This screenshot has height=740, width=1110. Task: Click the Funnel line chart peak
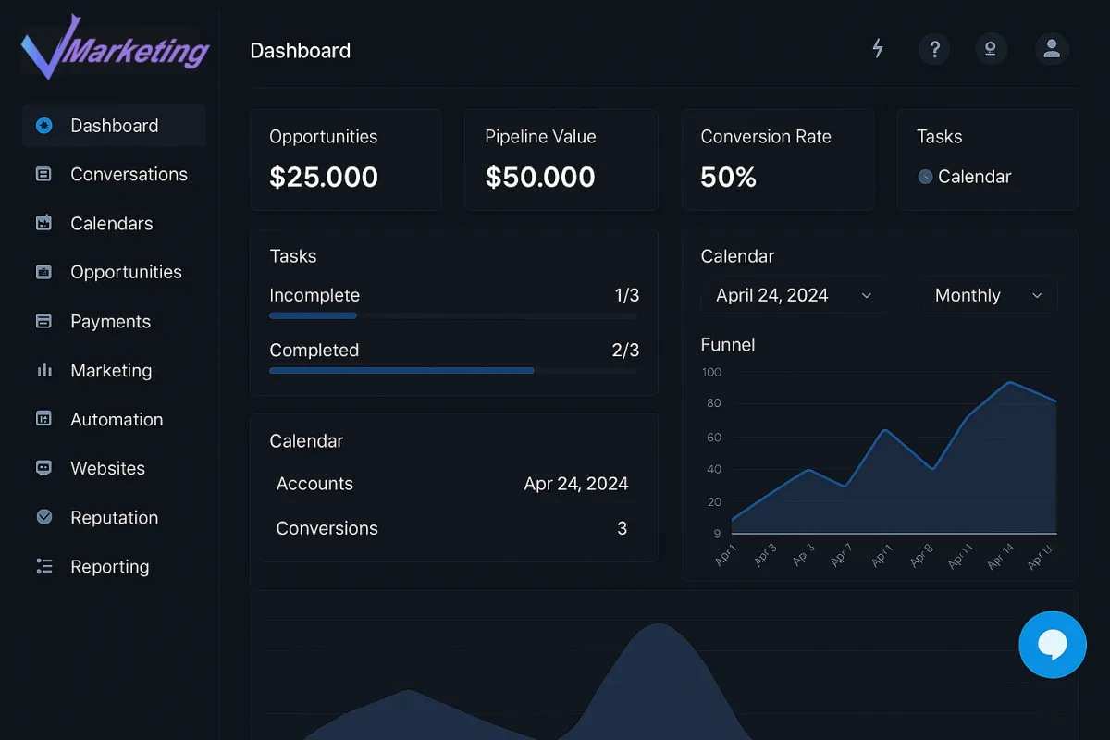tap(1010, 382)
